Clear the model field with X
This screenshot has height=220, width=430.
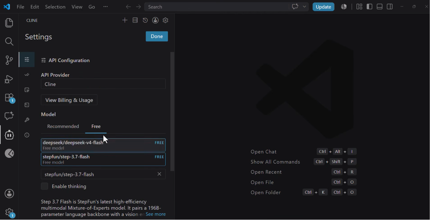pyautogui.click(x=159, y=174)
